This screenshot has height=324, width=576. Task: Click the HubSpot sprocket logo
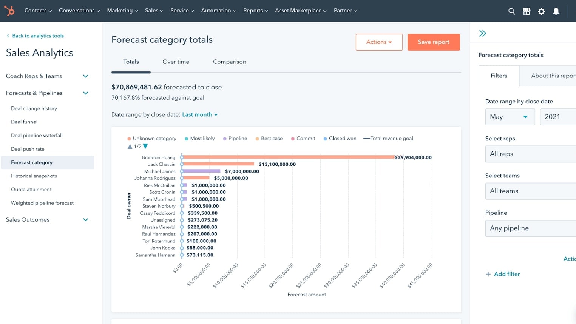click(x=9, y=11)
